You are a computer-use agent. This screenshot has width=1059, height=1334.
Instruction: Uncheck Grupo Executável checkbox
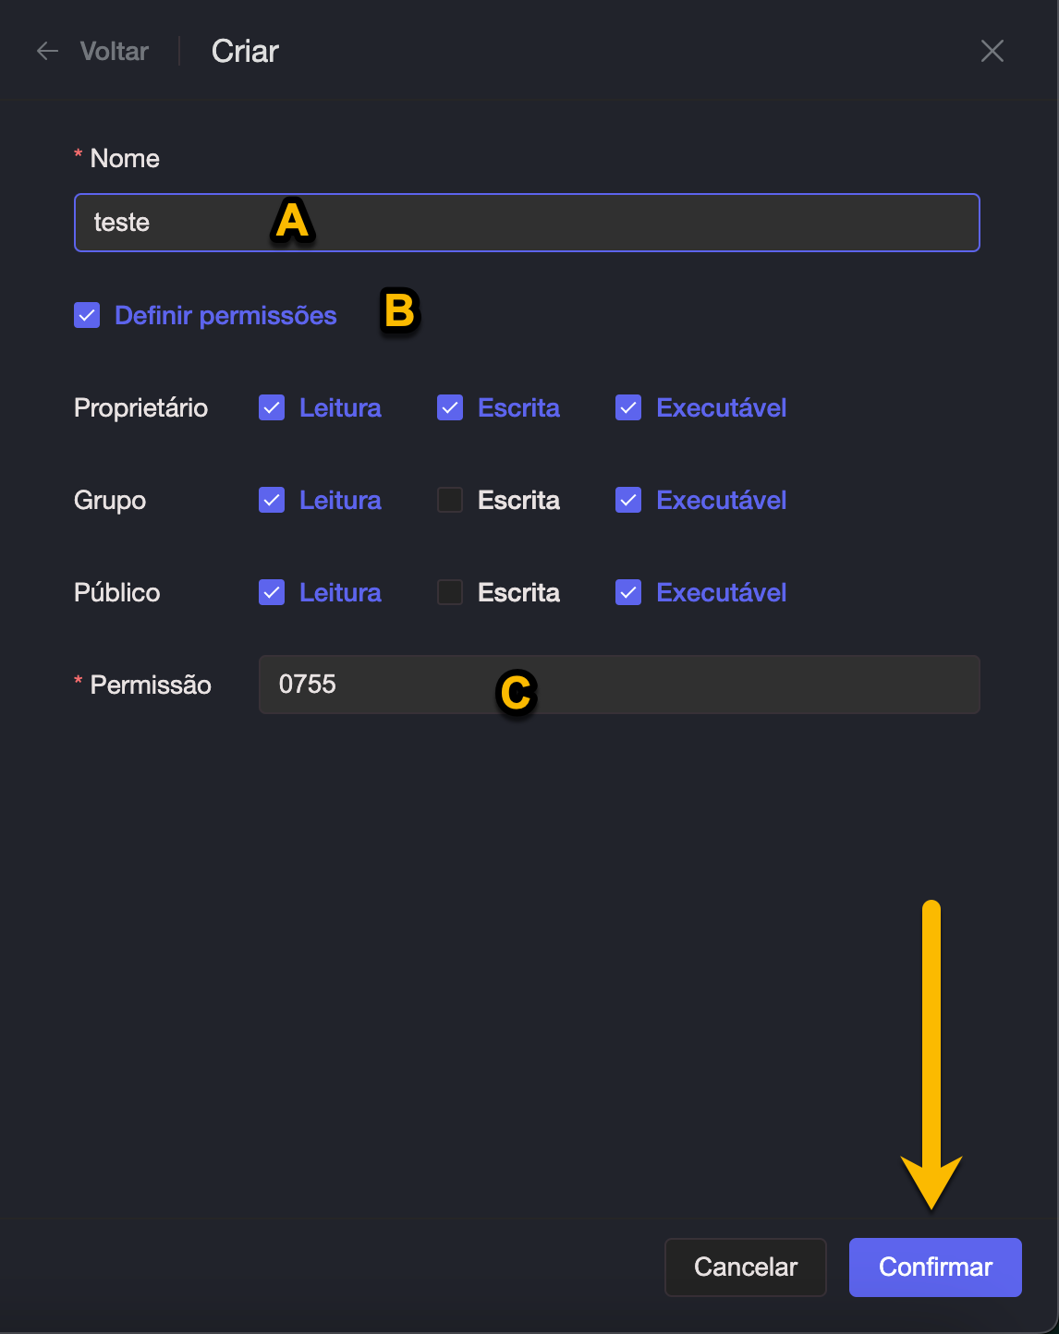point(628,500)
